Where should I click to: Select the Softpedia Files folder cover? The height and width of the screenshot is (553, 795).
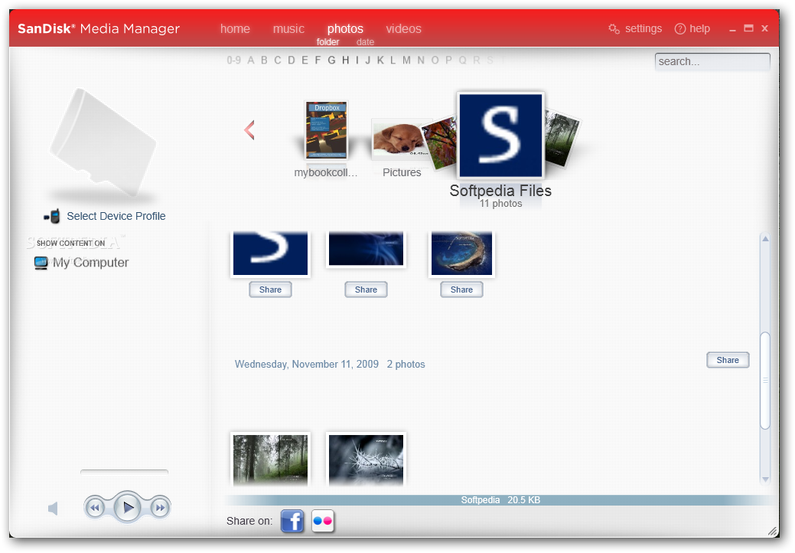click(500, 136)
